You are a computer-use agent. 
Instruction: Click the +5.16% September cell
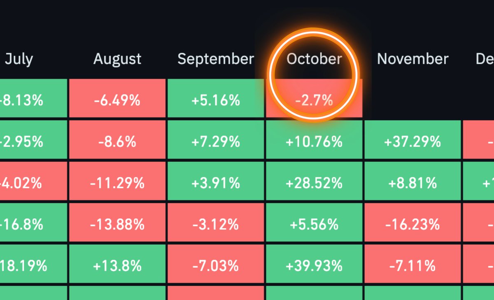click(x=216, y=100)
